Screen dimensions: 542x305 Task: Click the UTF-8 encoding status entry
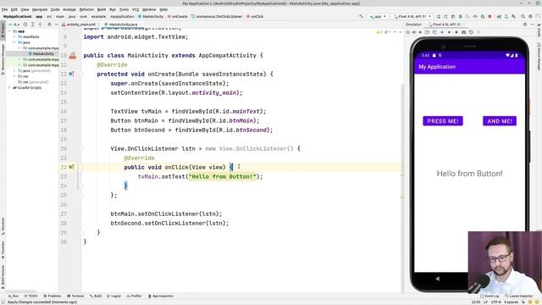(495, 302)
